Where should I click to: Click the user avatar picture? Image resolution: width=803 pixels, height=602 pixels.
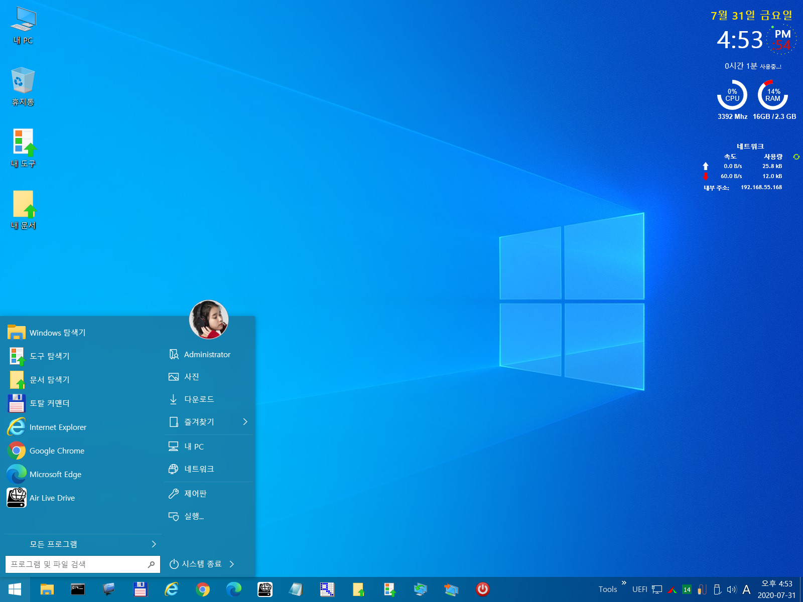209,320
